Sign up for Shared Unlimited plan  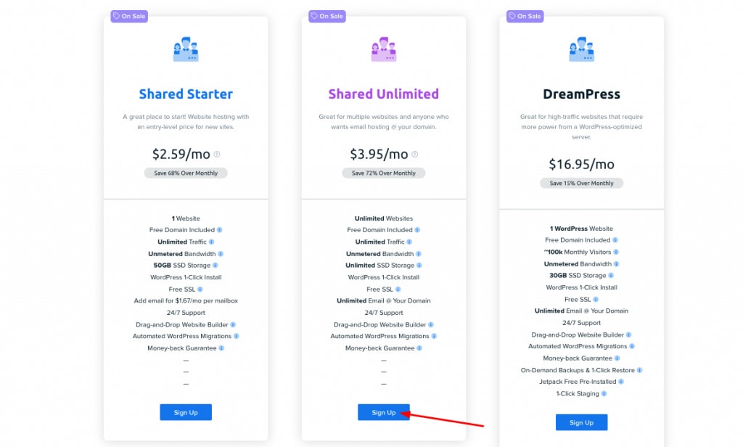[x=384, y=412]
